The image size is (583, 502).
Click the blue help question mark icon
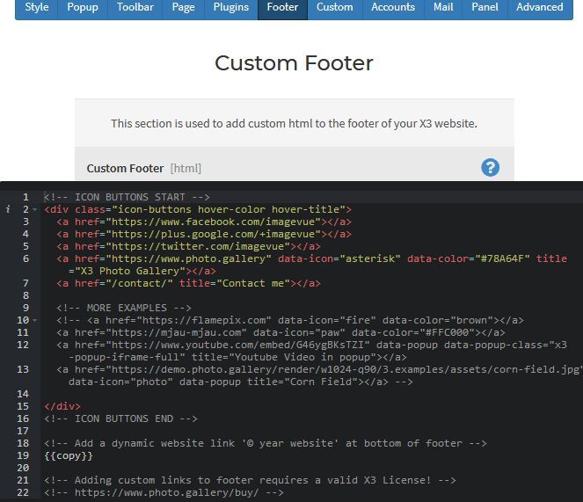click(x=491, y=168)
